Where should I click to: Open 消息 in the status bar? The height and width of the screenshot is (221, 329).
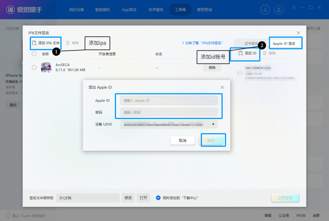click(316, 215)
